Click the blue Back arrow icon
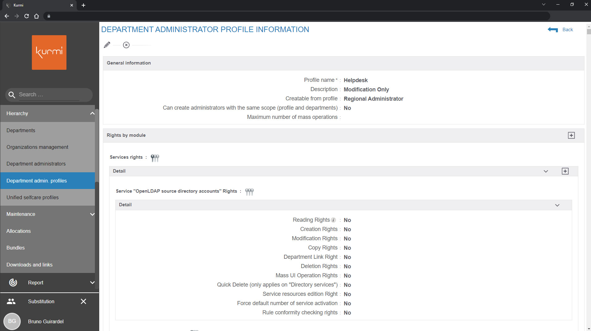This screenshot has height=331, width=591. (x=553, y=30)
